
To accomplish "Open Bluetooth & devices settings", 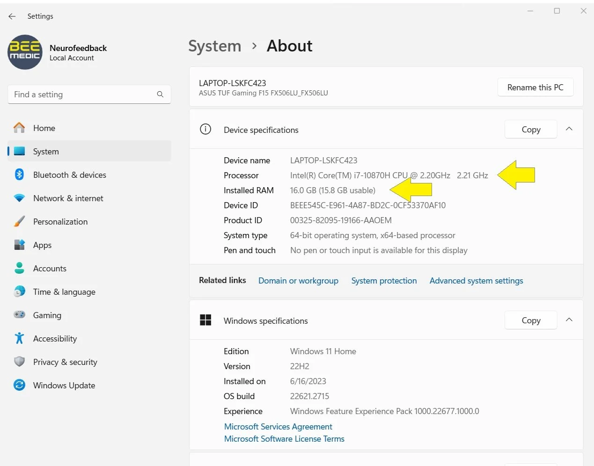I will pos(89,175).
